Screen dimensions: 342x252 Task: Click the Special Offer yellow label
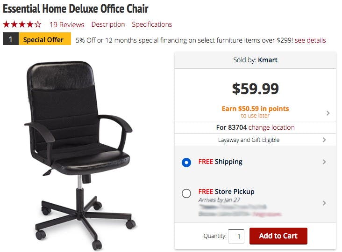tap(45, 39)
